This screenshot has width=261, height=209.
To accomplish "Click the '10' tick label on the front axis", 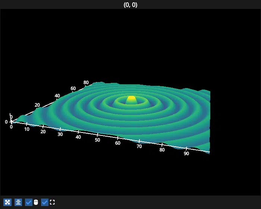I will pos(27,129).
